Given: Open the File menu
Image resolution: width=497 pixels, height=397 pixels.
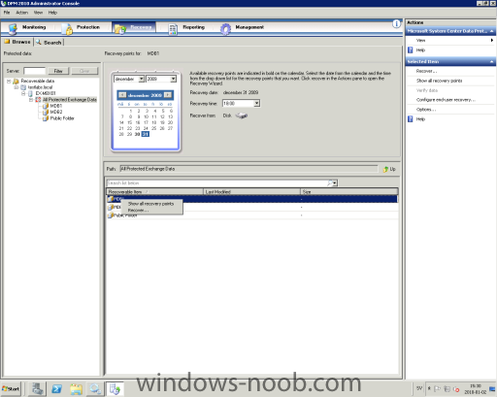Looking at the screenshot, I should click(x=7, y=13).
